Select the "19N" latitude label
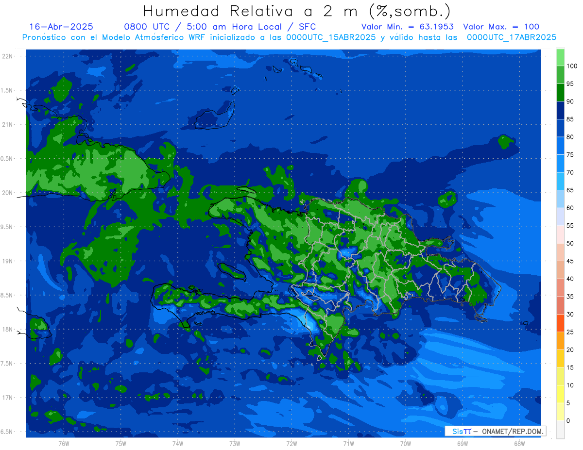 pyautogui.click(x=8, y=261)
